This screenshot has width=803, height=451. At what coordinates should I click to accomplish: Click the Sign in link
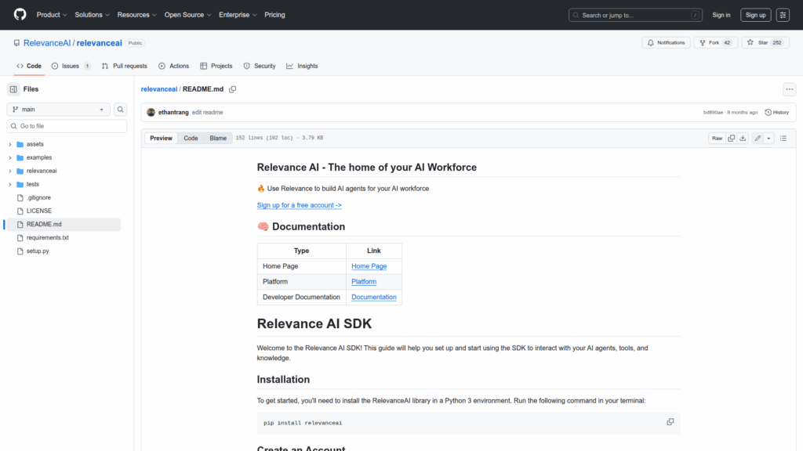coord(721,15)
